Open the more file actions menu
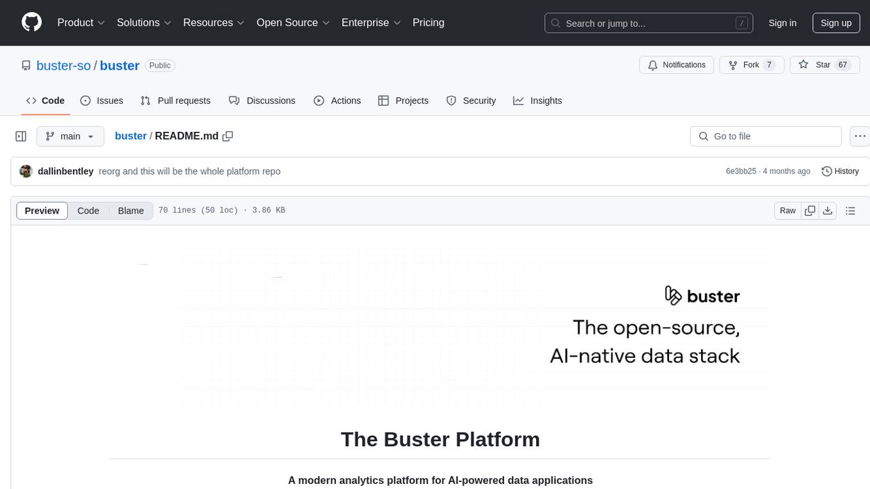 click(x=860, y=136)
